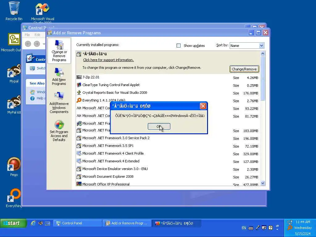This screenshot has width=316, height=237.
Task: Open Edit menu in Control Panel window
Action: [x=37, y=35]
